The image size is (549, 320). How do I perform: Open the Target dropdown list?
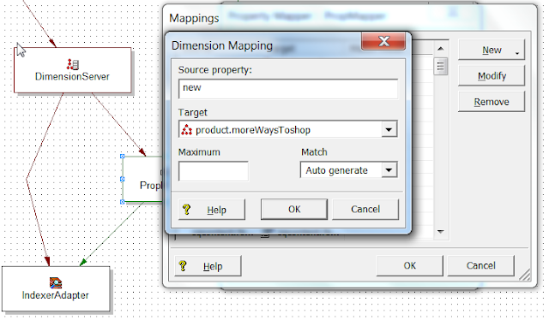pyautogui.click(x=389, y=130)
